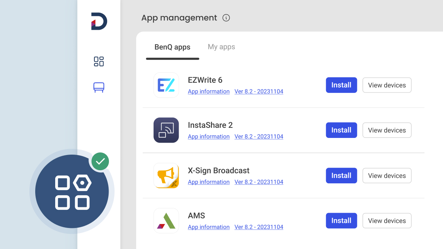The image size is (443, 249).
Task: Select the EZWrite 6 app icon
Action: point(166,85)
